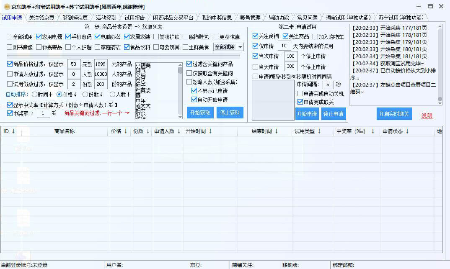Click the 申请间隔 seconds input field
Image resolution: width=450 pixels, height=269 pixels.
328,85
